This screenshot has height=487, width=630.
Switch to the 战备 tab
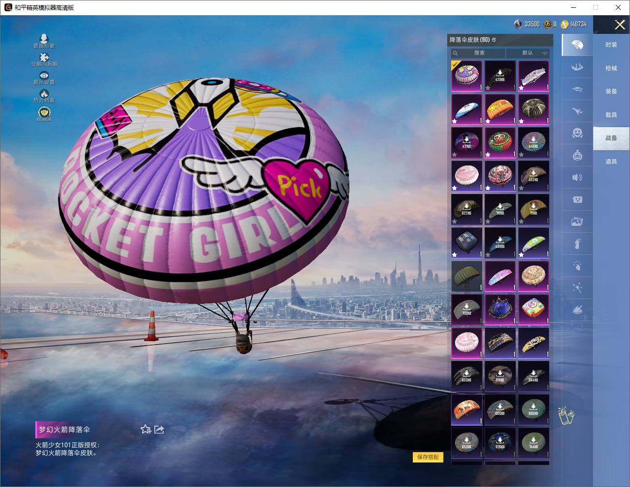[611, 138]
